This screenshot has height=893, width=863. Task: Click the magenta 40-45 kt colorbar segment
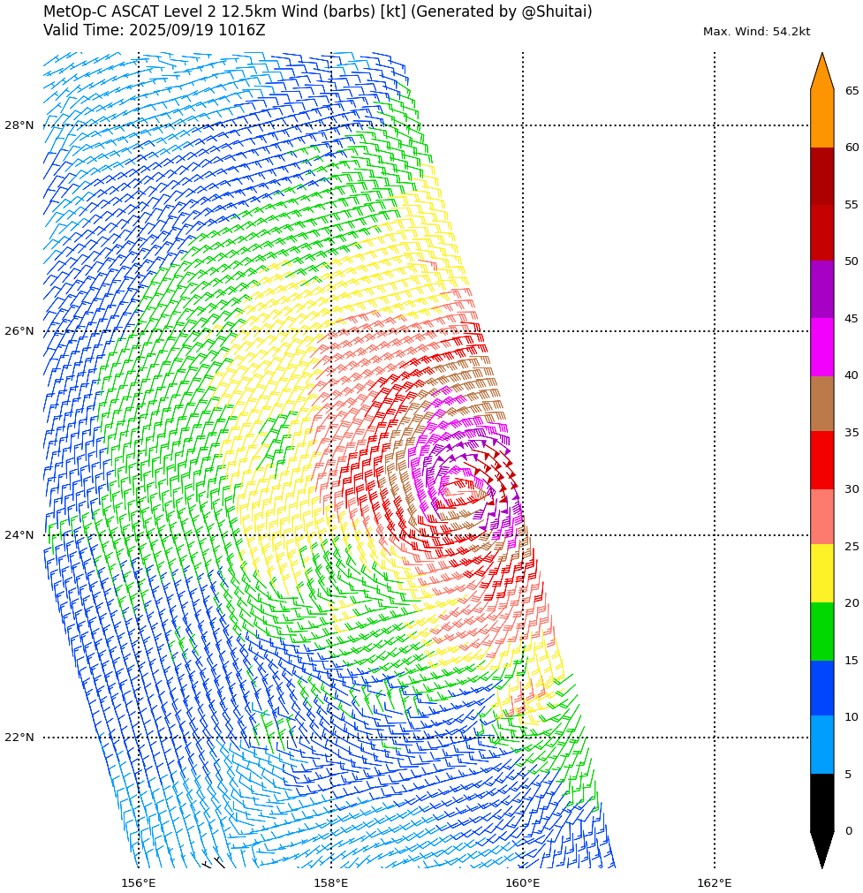[822, 347]
